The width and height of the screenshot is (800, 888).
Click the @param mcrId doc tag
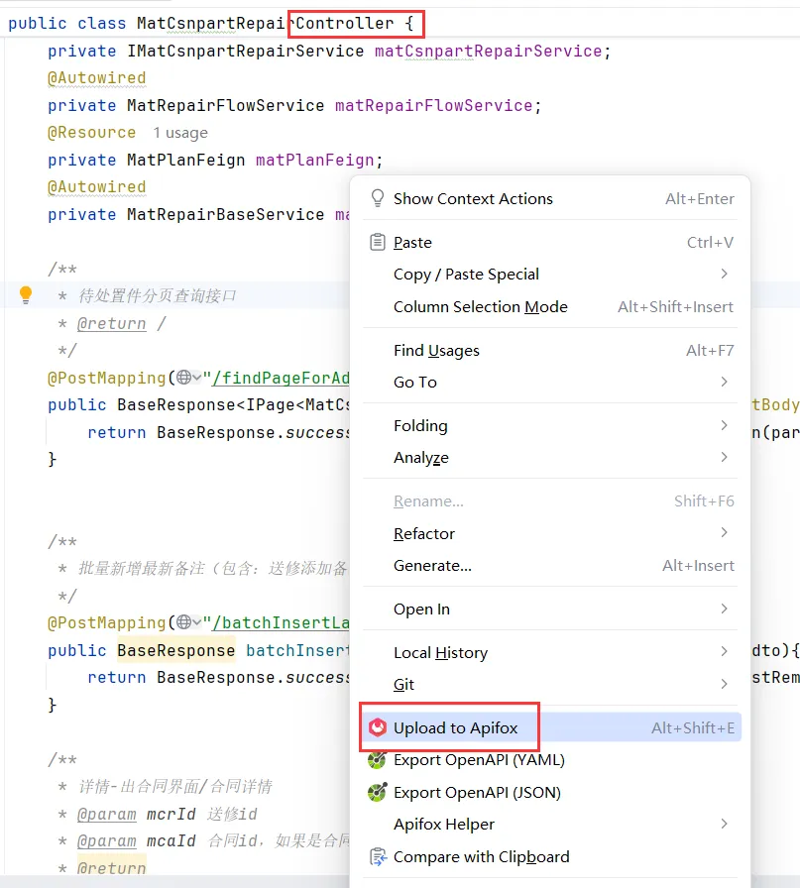coord(106,815)
